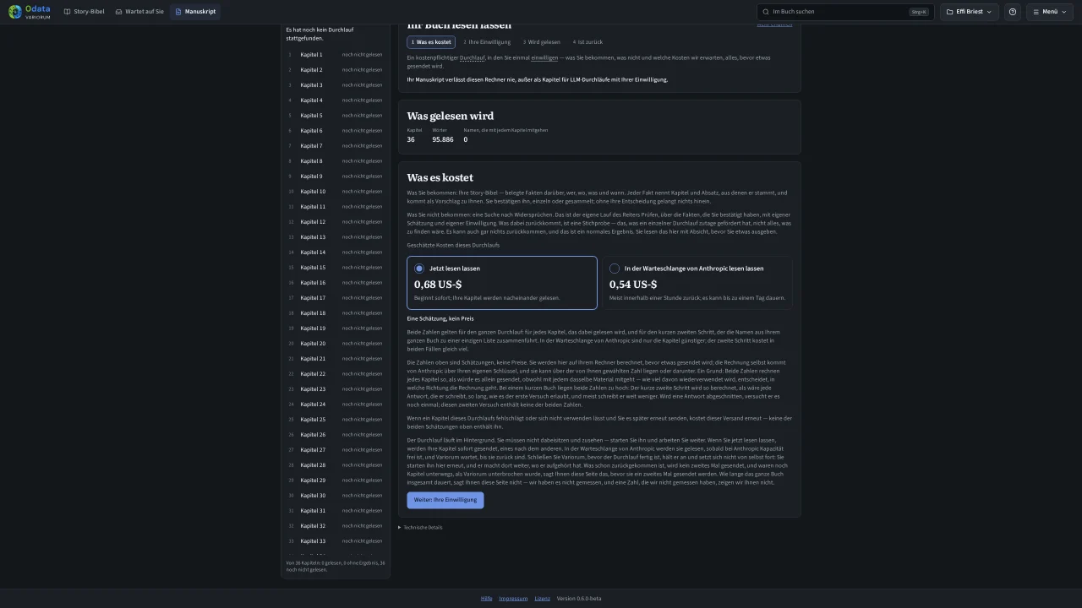The width and height of the screenshot is (1082, 608).
Task: Select Kapitel 31 in the chapter list
Action: 336,511
